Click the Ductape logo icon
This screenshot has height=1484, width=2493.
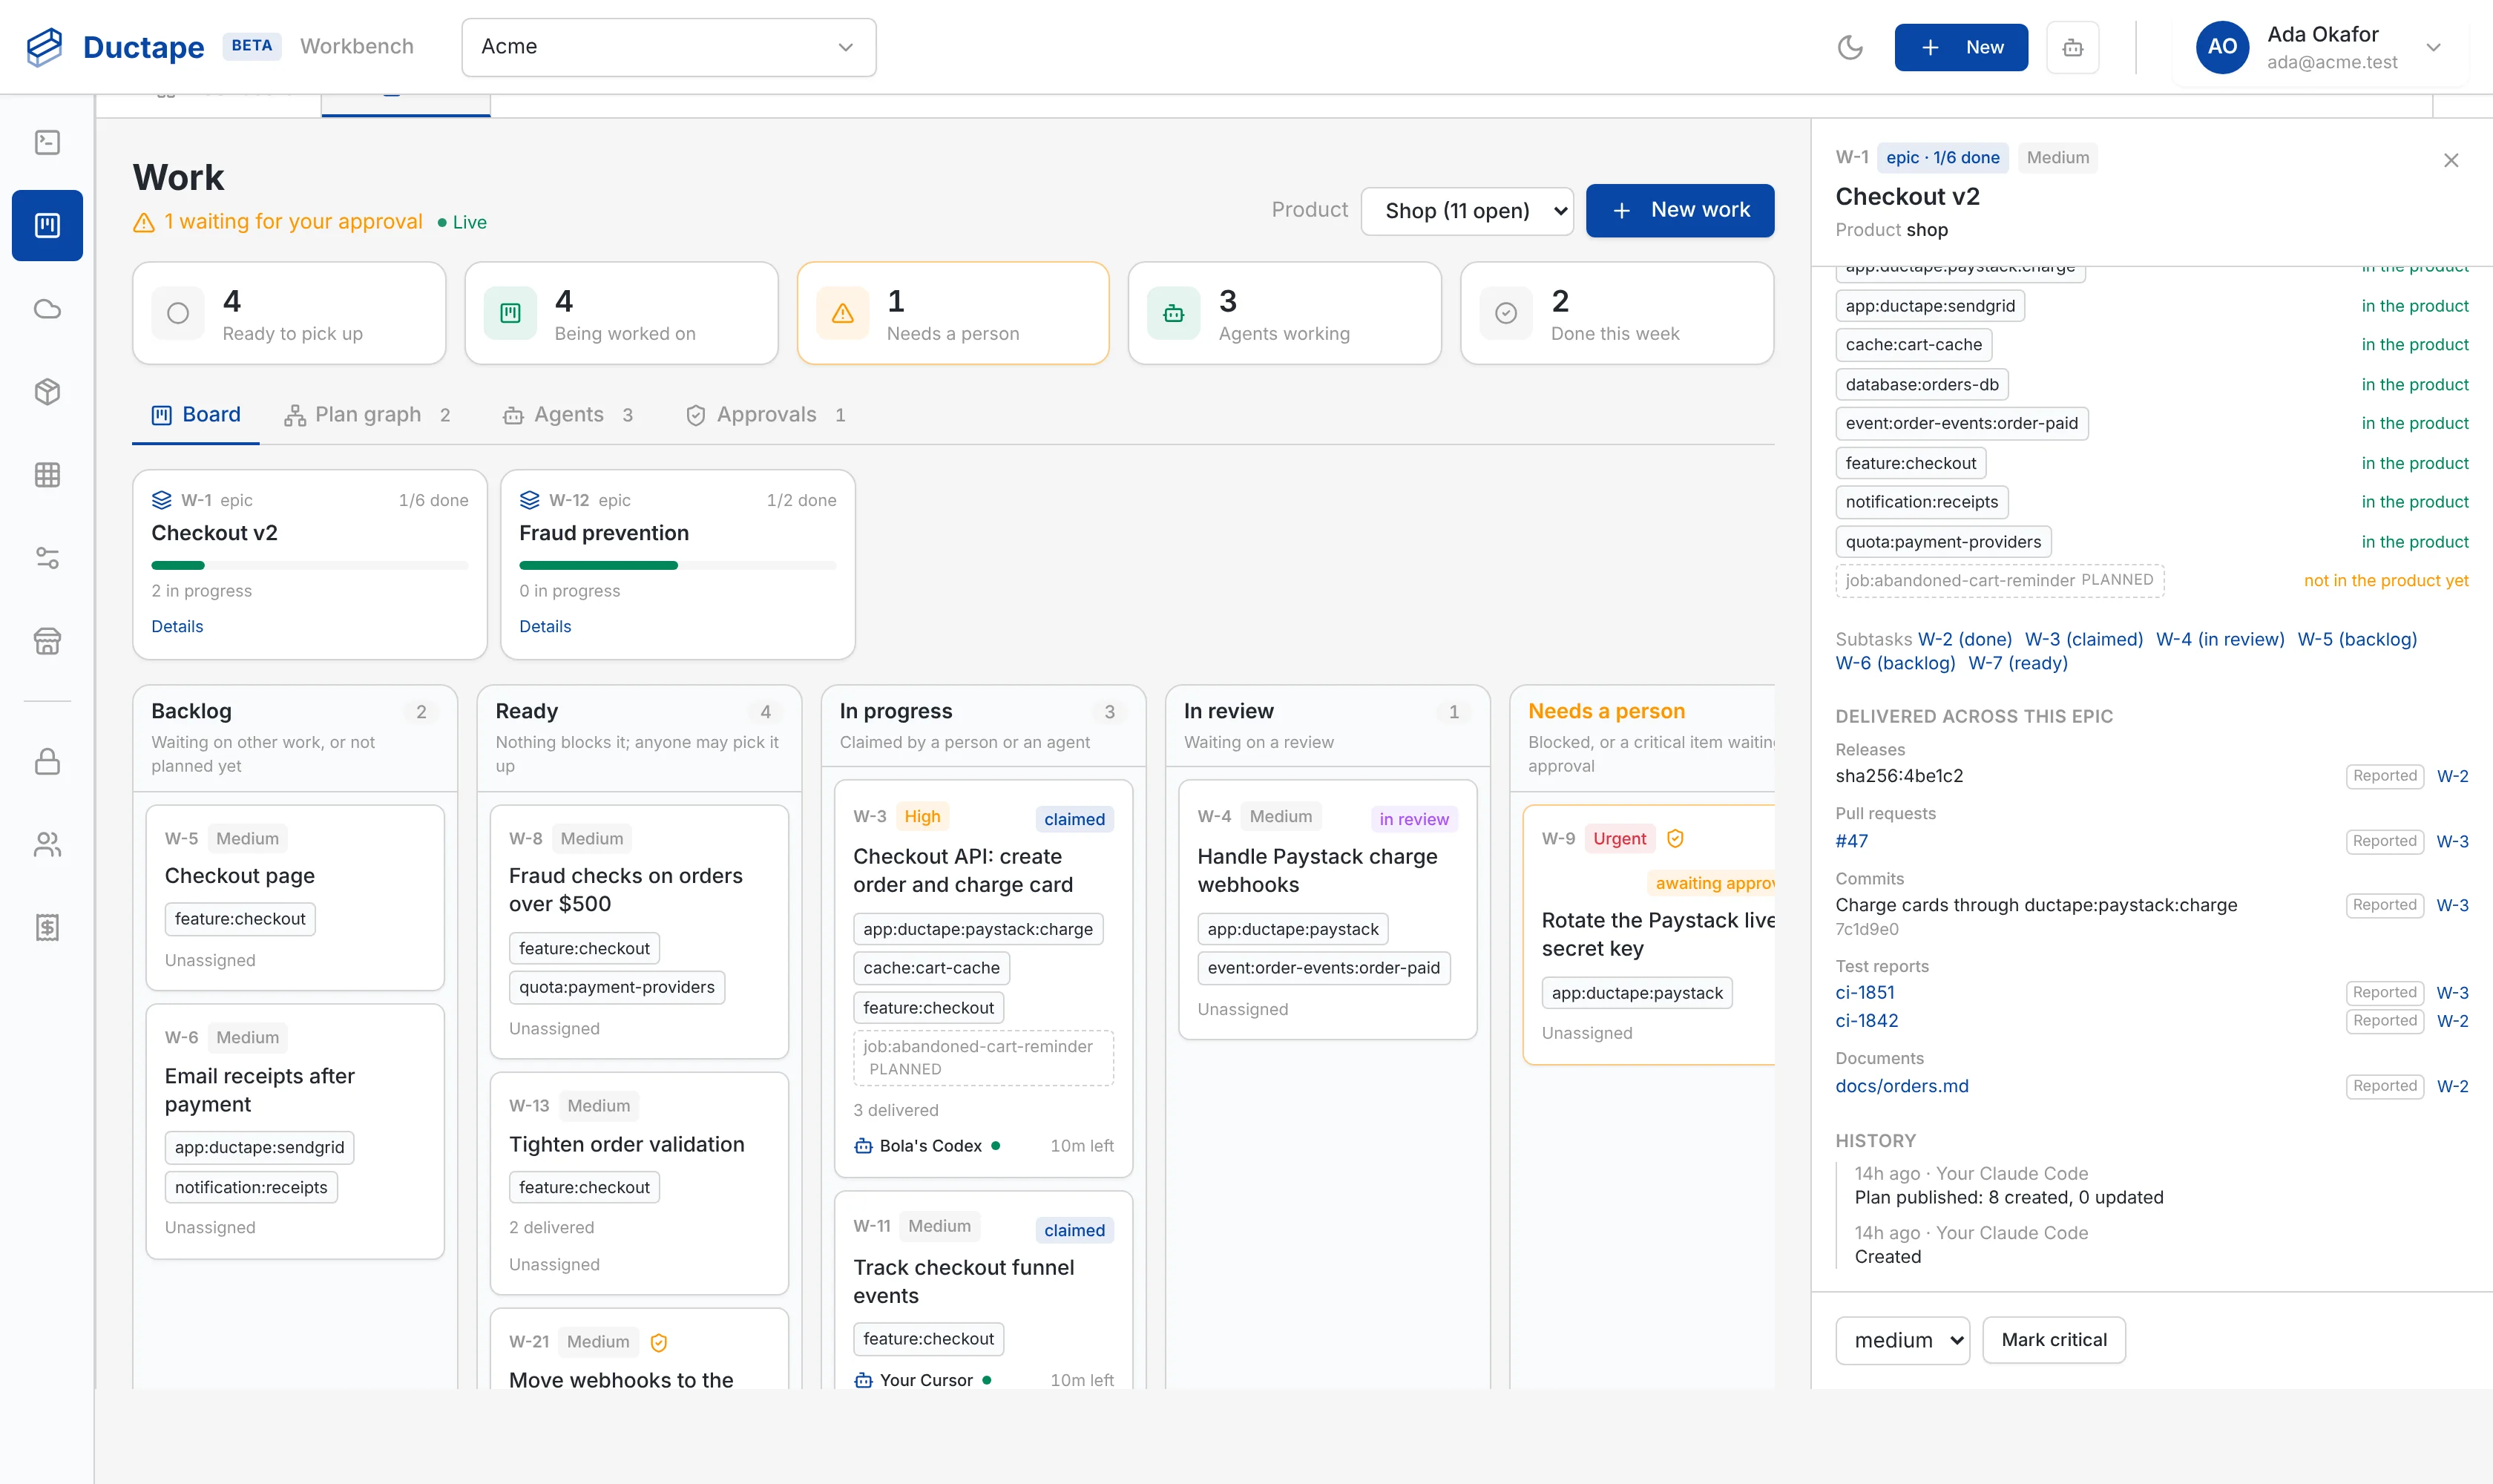pyautogui.click(x=44, y=47)
